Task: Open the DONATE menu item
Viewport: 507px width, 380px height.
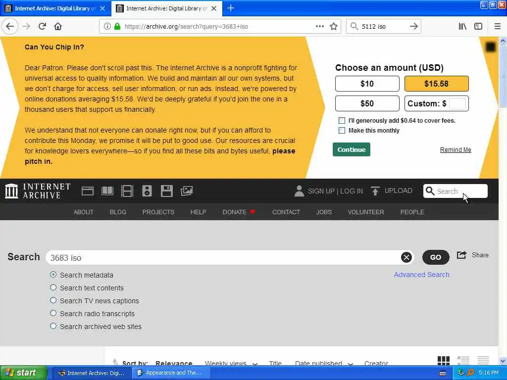Action: (x=239, y=212)
